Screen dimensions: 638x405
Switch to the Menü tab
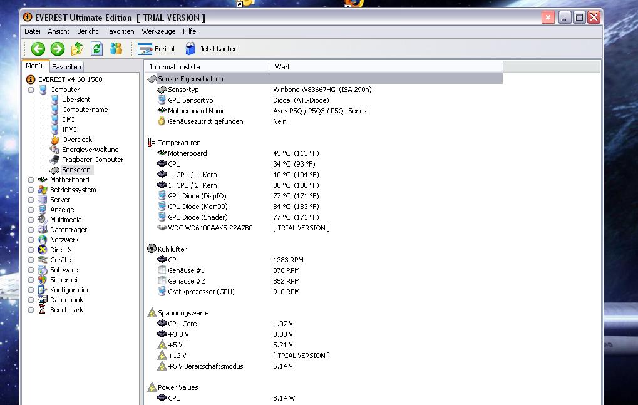pyautogui.click(x=34, y=66)
